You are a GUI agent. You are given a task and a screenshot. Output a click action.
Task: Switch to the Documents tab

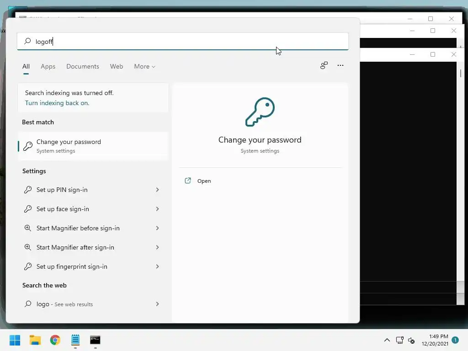(83, 66)
